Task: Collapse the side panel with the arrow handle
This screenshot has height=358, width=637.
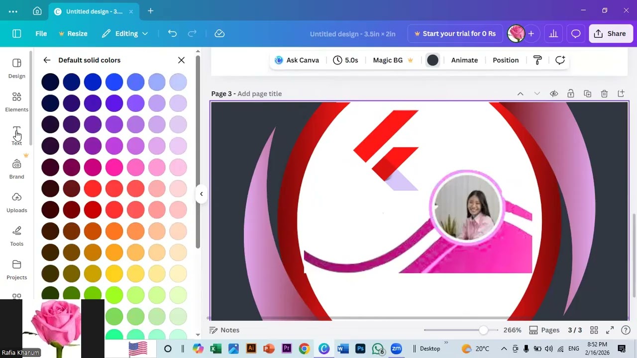Action: click(201, 194)
